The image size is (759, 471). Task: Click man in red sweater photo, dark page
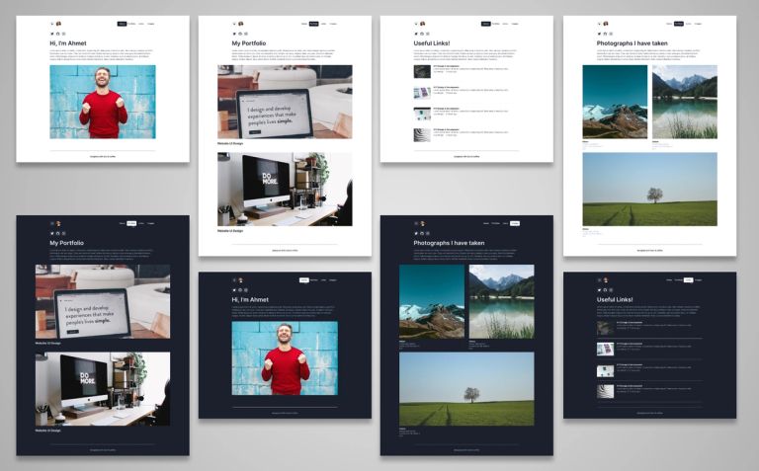(x=285, y=358)
